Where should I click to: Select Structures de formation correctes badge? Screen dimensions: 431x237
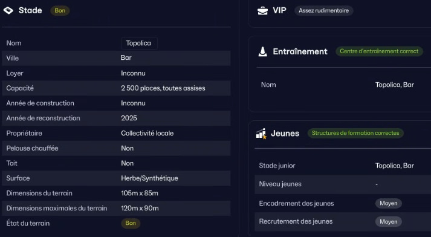355,133
